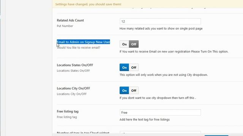This screenshot has width=243, height=136.
Task: Switch Locations States to Off
Action: (134, 67)
